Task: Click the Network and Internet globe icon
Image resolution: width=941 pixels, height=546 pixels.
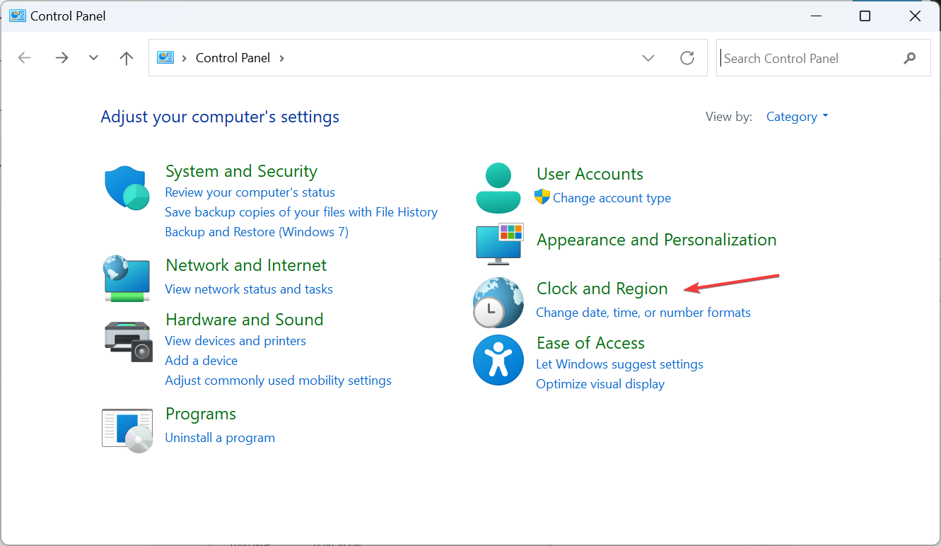Action: (126, 278)
